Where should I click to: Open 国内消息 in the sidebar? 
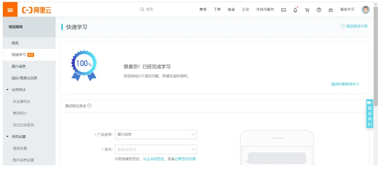coord(29,66)
